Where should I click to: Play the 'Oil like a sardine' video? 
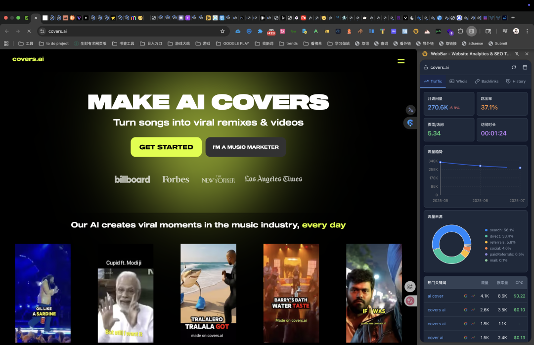pos(43,293)
